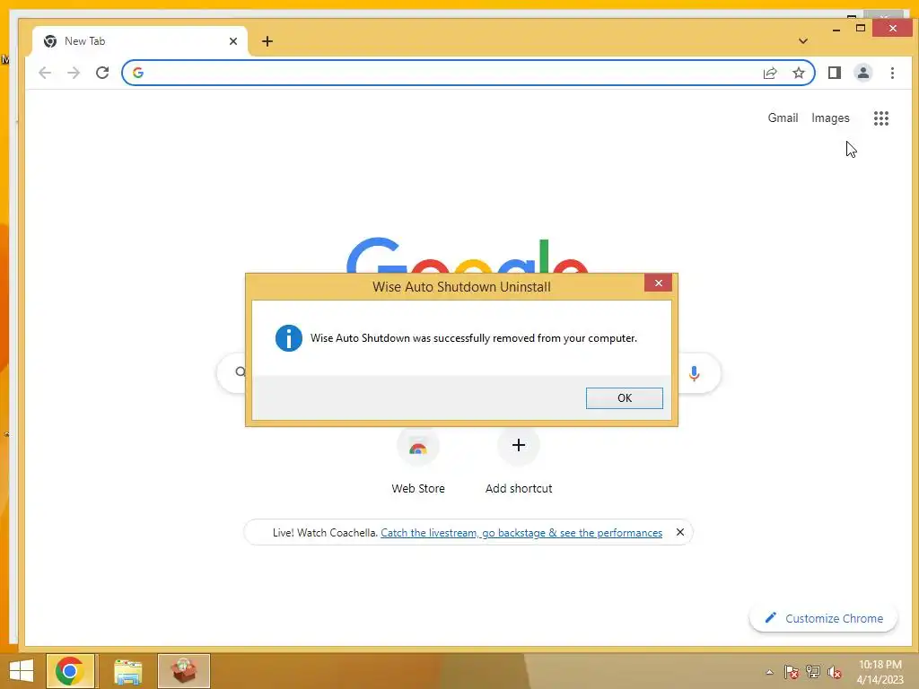Open File Explorer from the taskbar
This screenshot has width=919, height=689.
point(128,671)
